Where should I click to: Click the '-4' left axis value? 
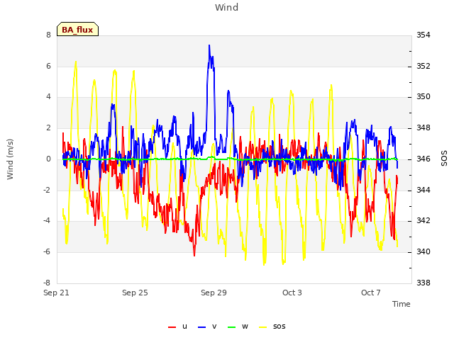tap(48, 220)
